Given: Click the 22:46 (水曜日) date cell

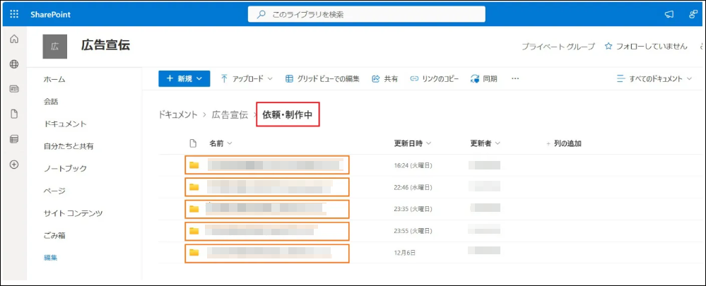Looking at the screenshot, I should tap(413, 188).
